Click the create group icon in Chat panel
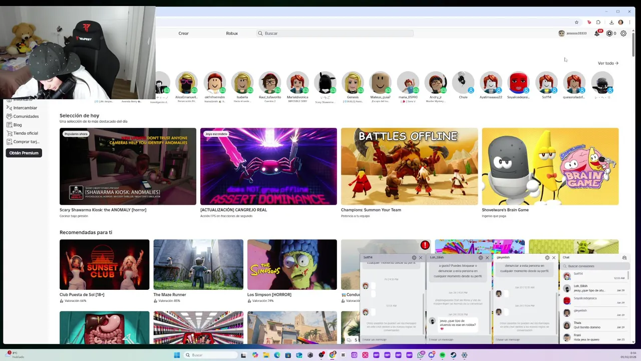Image resolution: width=641 pixels, height=361 pixels. point(624,258)
